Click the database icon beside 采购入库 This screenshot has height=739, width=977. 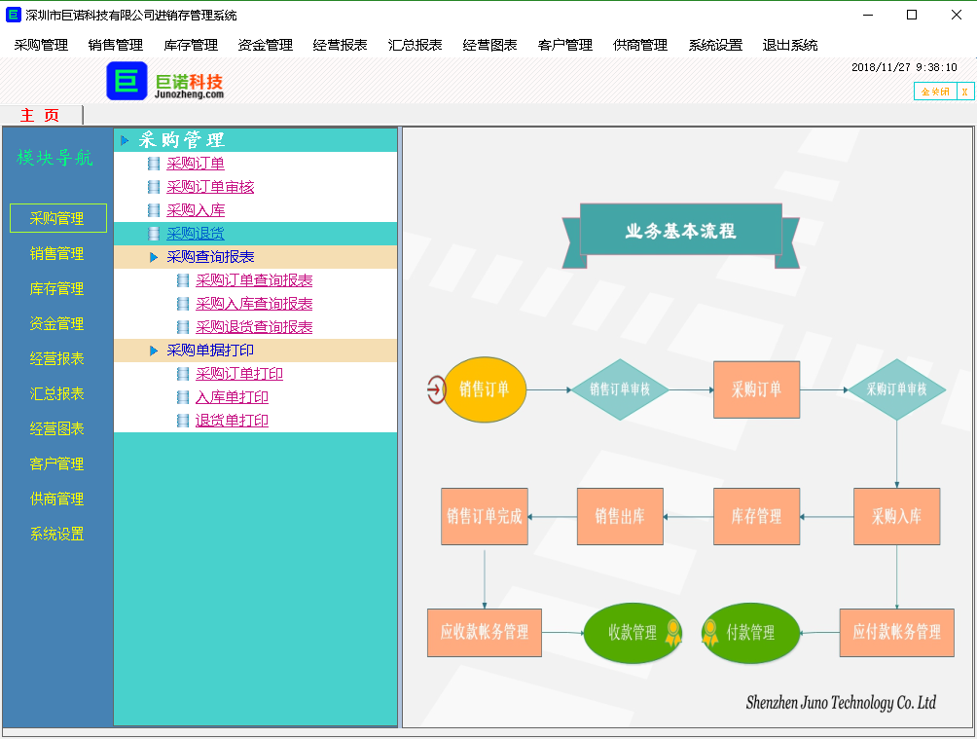(x=154, y=210)
